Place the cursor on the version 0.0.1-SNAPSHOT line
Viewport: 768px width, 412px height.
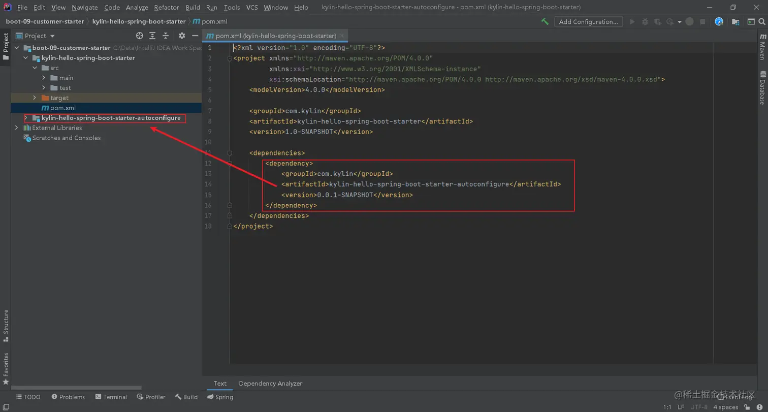347,195
